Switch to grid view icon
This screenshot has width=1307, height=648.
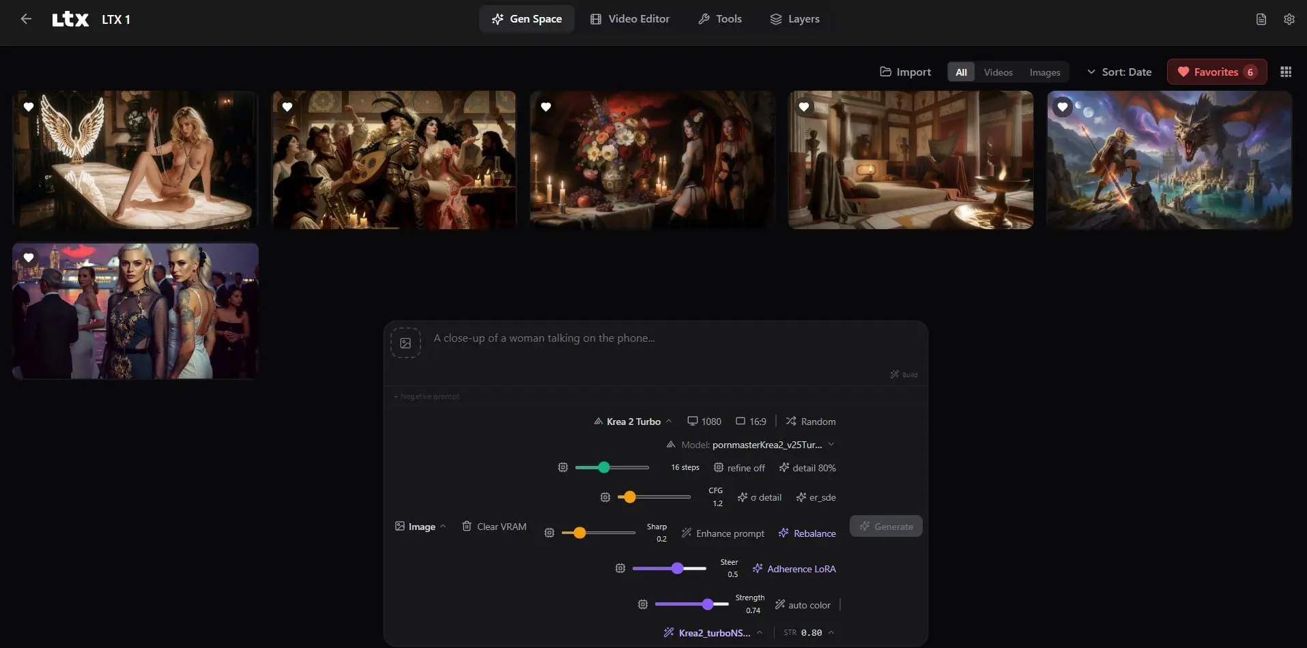(x=1286, y=72)
